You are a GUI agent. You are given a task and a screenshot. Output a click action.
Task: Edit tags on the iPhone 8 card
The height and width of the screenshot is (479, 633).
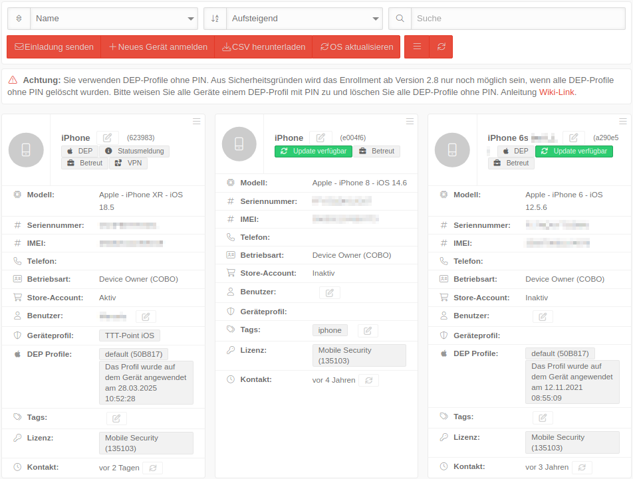pyautogui.click(x=368, y=330)
